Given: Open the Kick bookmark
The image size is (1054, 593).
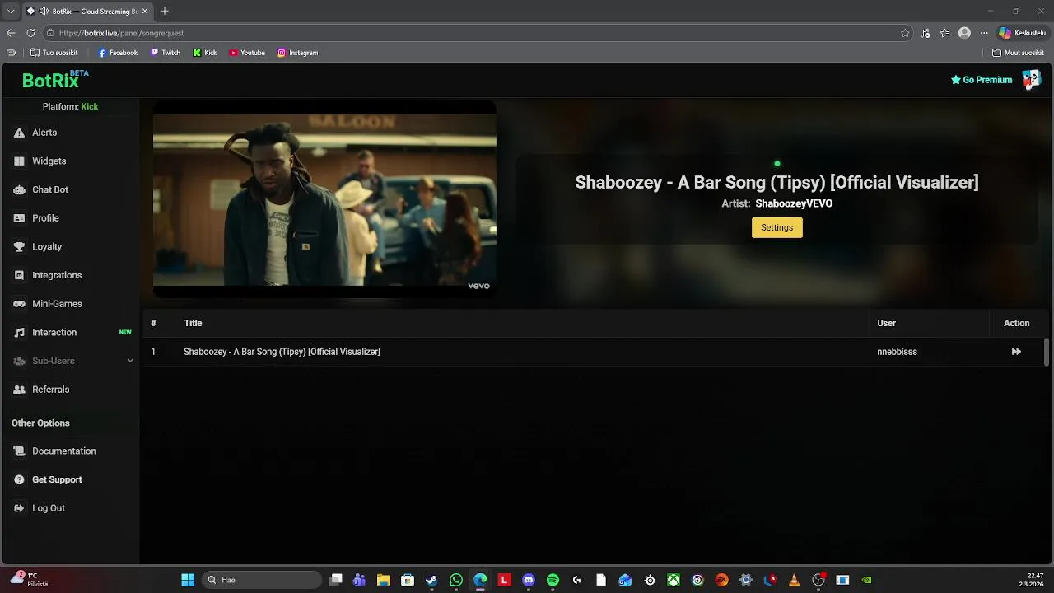Looking at the screenshot, I should pos(205,53).
